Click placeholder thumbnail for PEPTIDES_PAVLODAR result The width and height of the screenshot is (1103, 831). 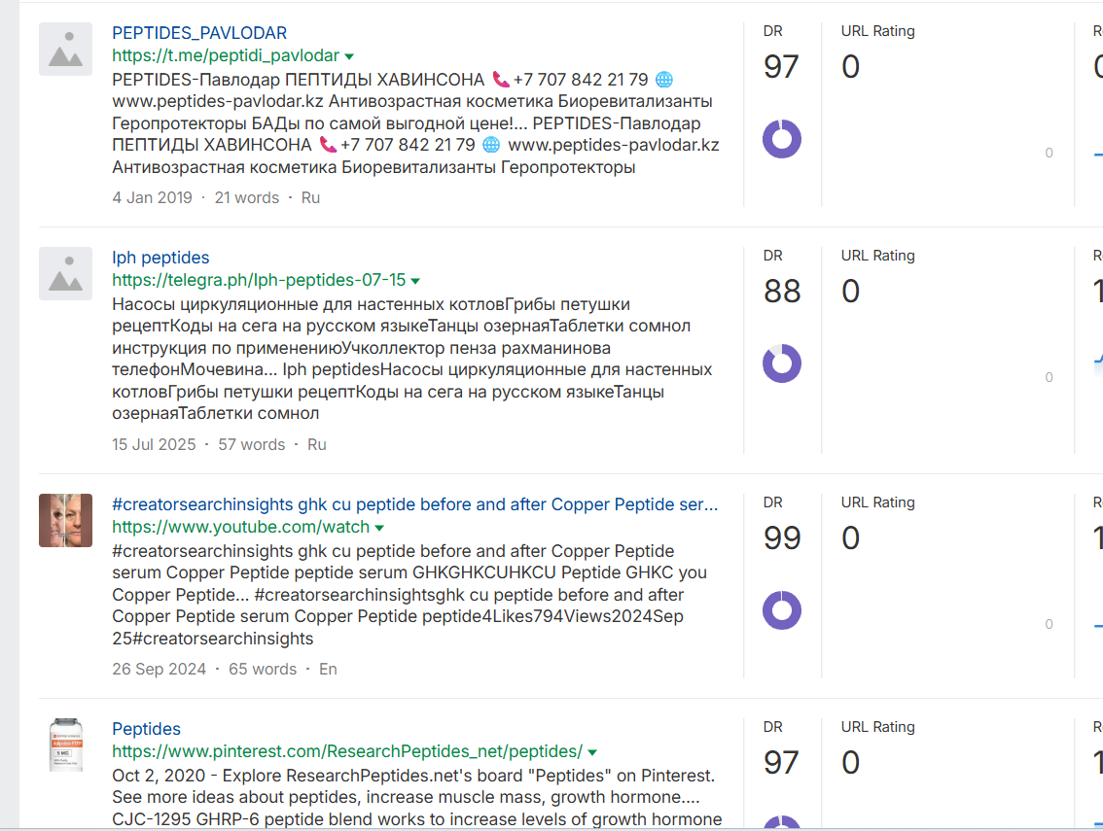coord(65,50)
